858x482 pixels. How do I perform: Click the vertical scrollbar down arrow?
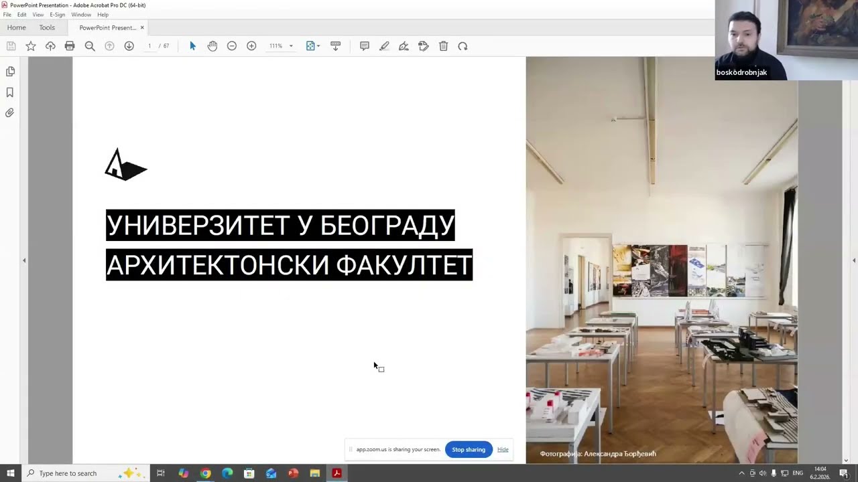[846, 460]
